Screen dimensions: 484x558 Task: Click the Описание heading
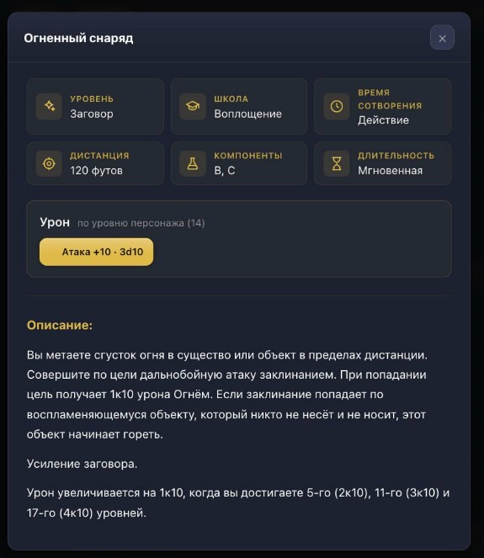tap(60, 325)
